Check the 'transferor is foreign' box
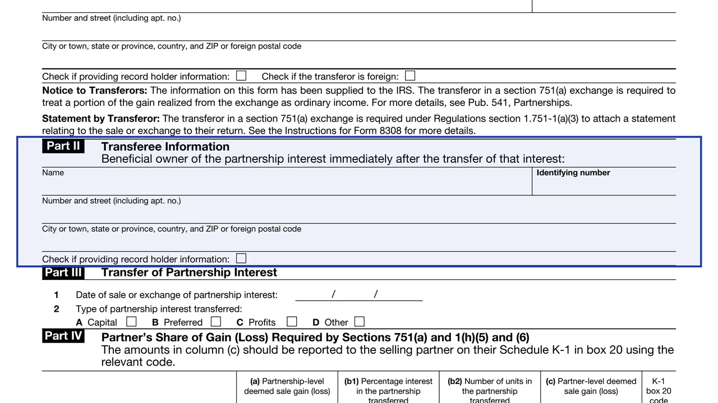 [410, 76]
